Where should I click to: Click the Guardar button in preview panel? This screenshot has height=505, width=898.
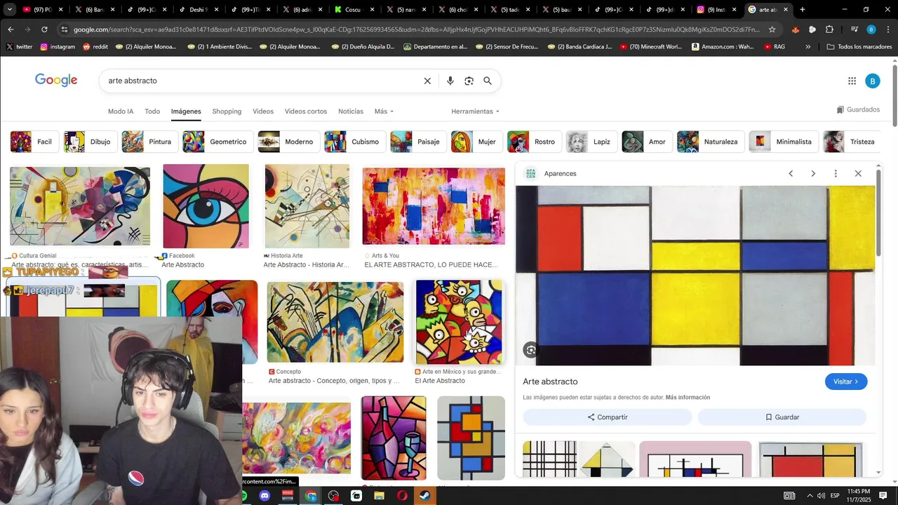tap(782, 417)
